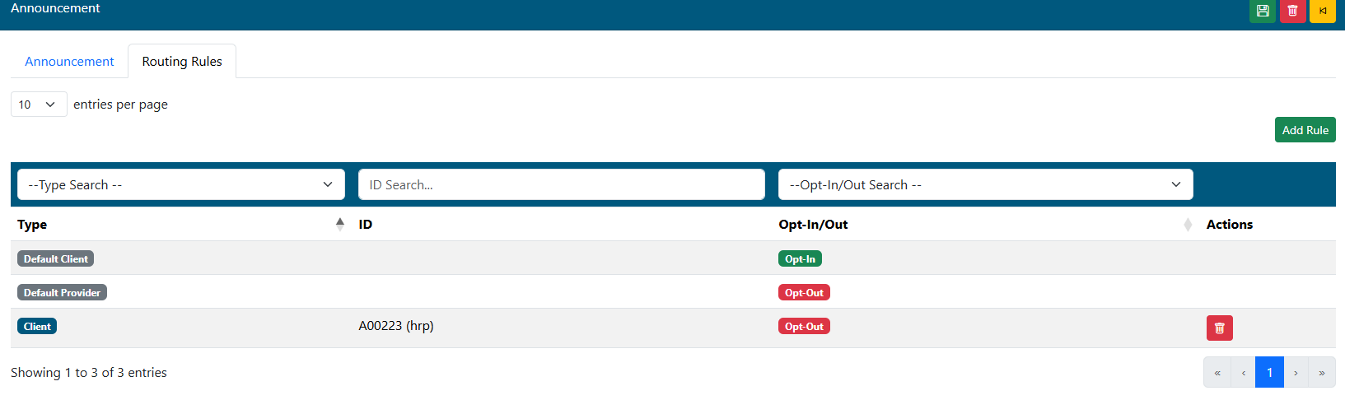This screenshot has width=1345, height=400.
Task: Open the Opt-In/Out Search dropdown
Action: (985, 184)
